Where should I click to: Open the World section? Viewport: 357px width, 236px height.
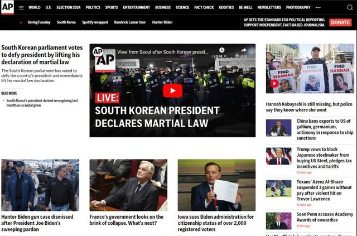(x=35, y=8)
